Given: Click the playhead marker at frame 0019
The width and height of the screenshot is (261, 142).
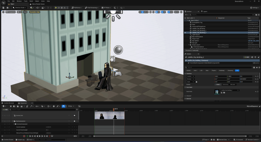Looking at the screenshot, I should [x=114, y=109].
